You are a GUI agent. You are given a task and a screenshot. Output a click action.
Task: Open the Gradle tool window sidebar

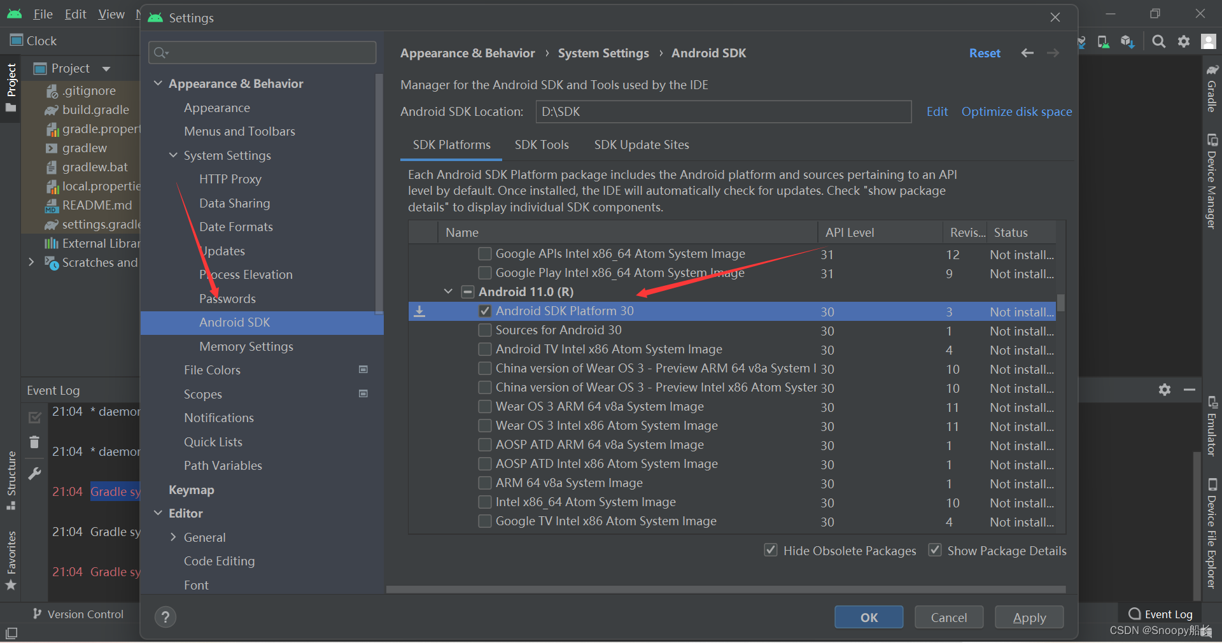(x=1212, y=88)
